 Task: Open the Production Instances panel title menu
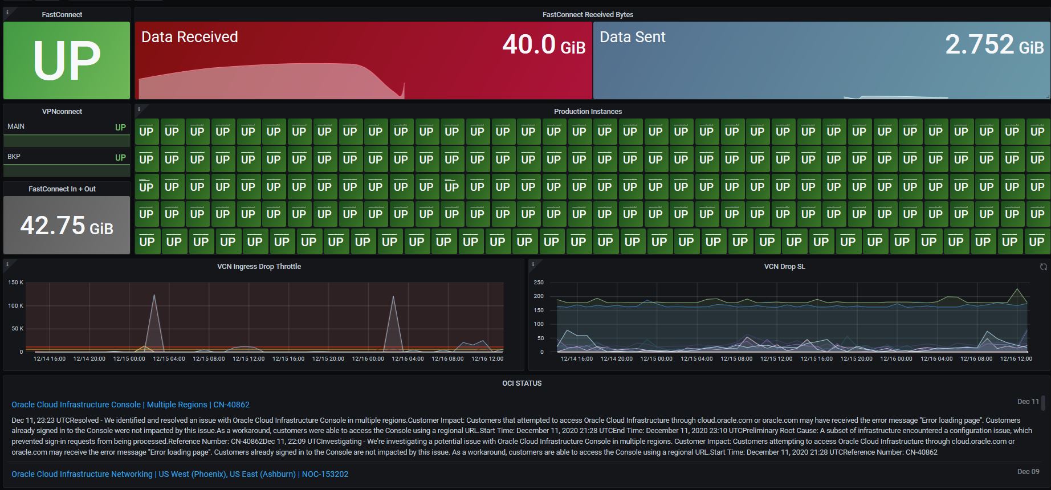point(588,112)
